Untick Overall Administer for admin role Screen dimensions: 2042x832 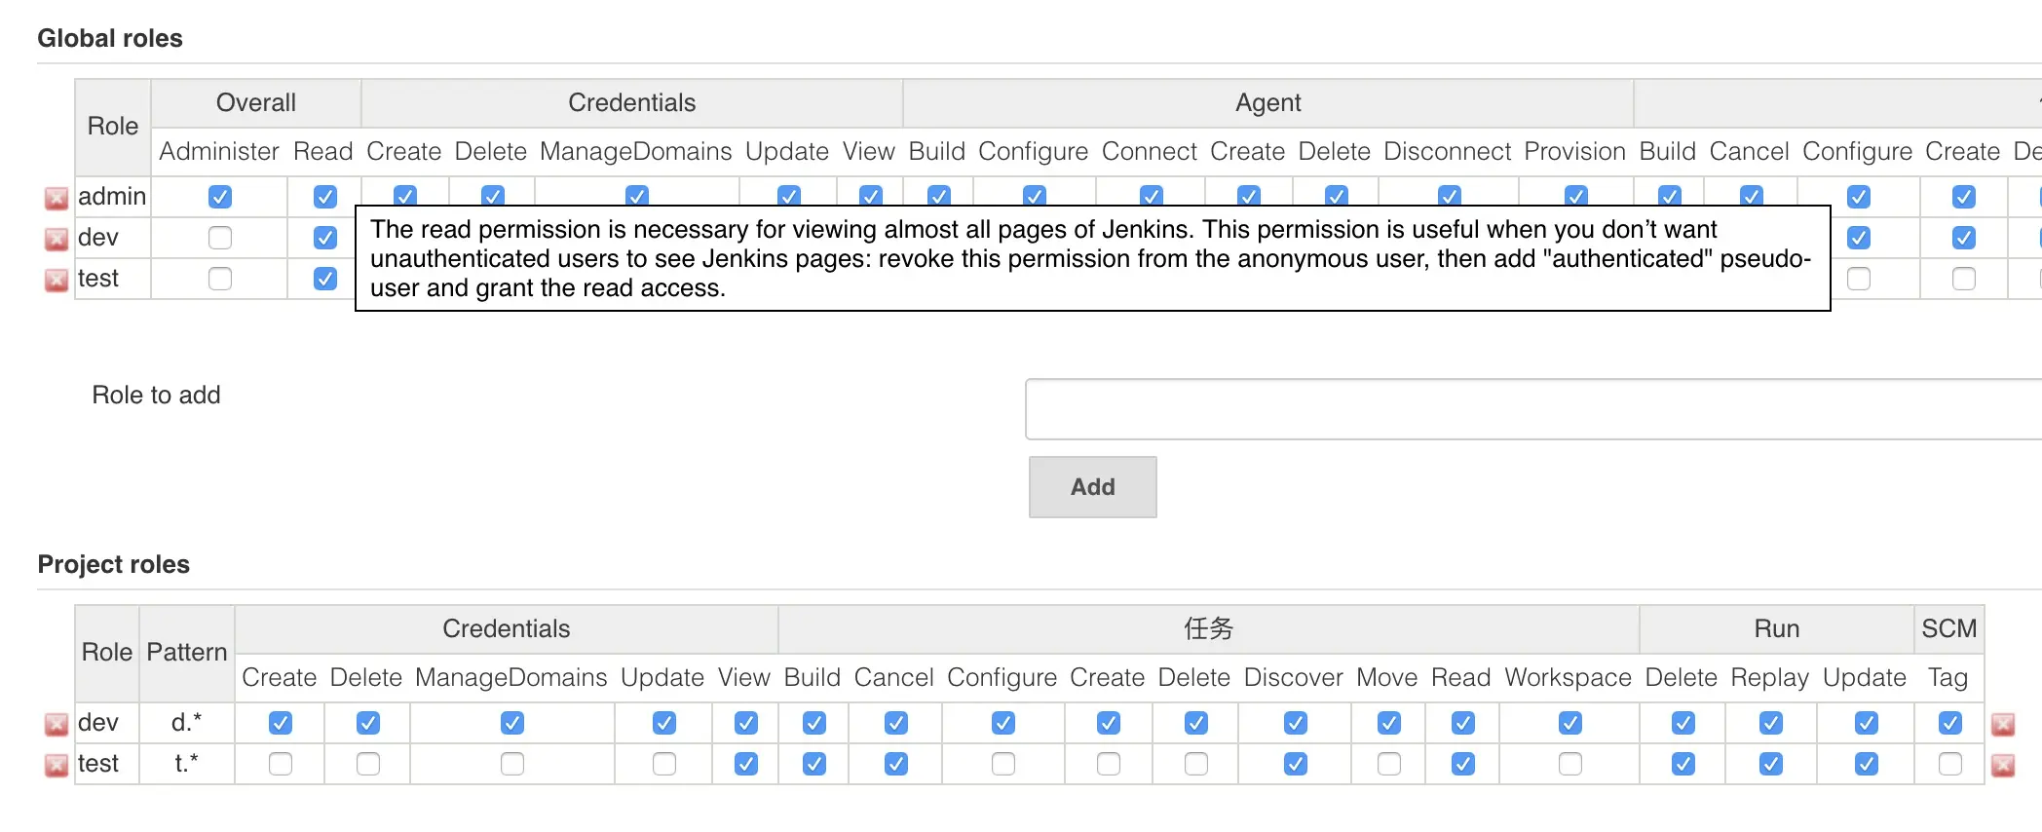220,197
